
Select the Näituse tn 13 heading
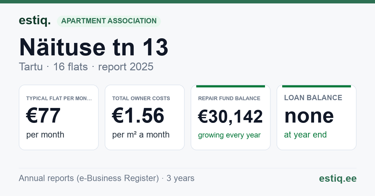94,47
